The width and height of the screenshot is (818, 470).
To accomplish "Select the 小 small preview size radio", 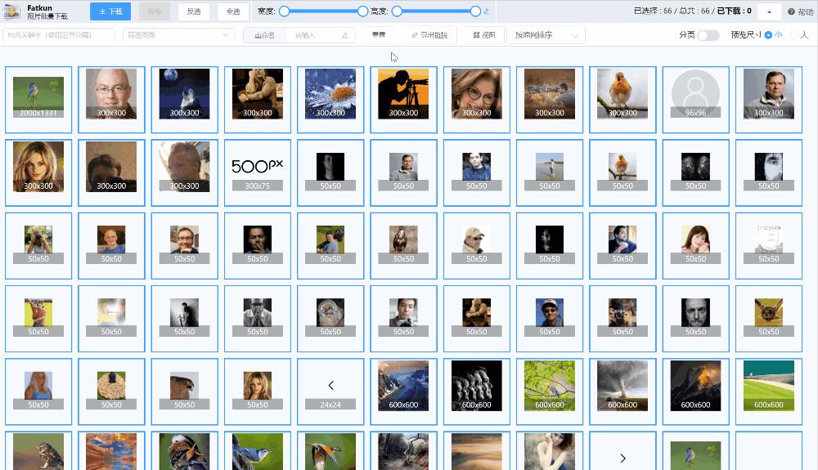I will (768, 35).
